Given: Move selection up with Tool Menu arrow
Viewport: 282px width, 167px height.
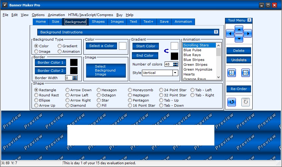Looking at the screenshot, I should (239, 29).
